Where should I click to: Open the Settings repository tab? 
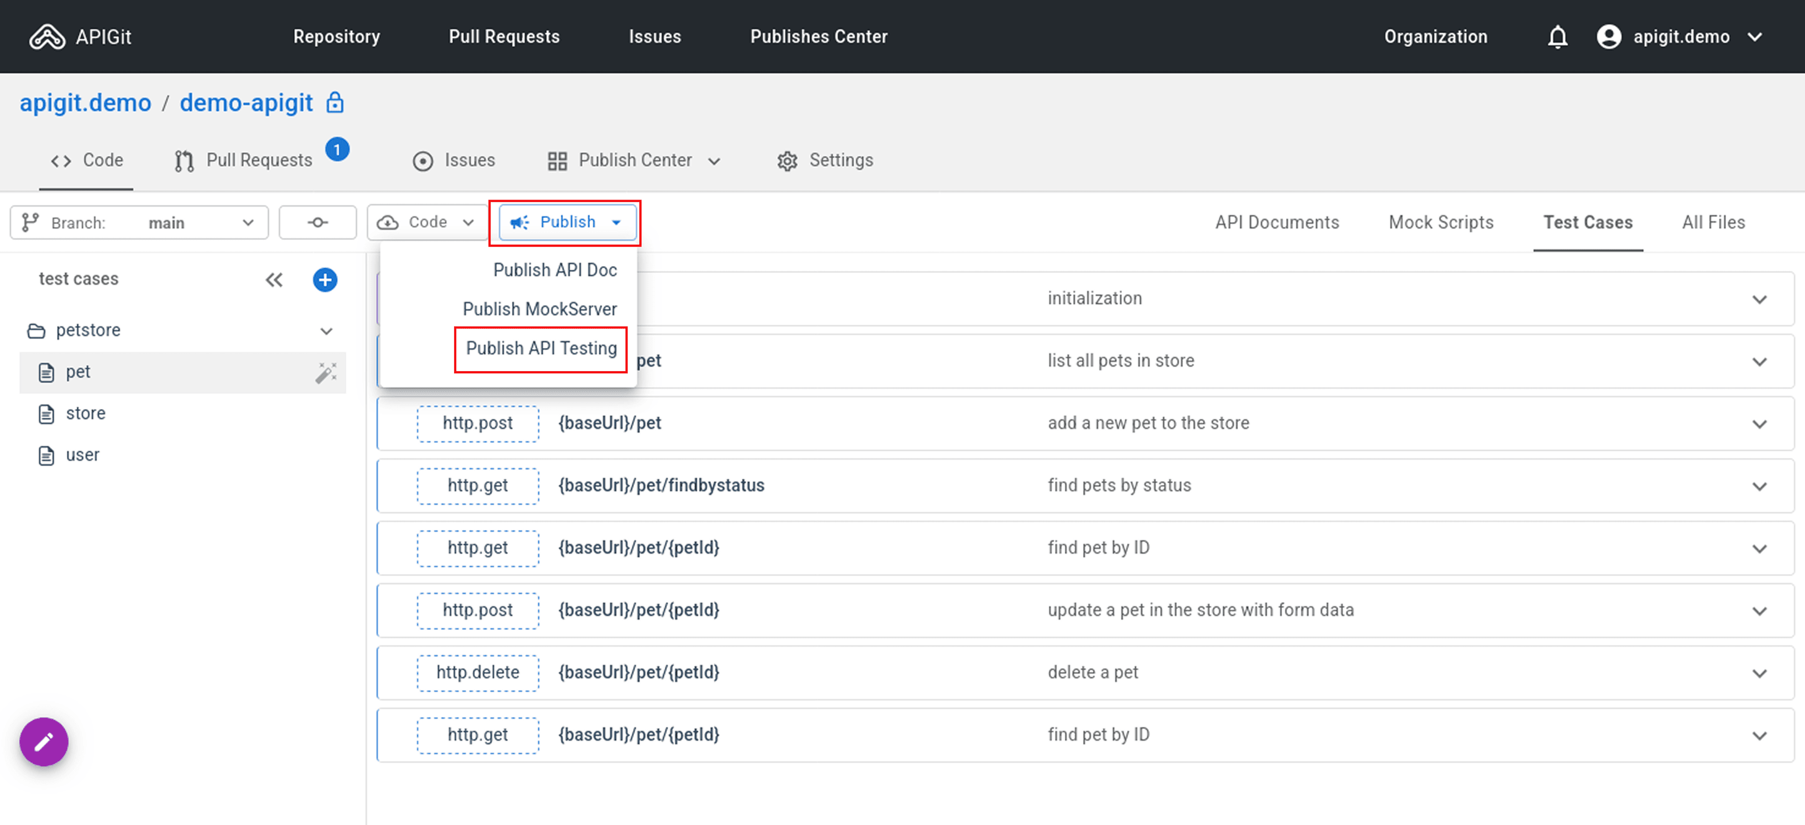point(825,160)
